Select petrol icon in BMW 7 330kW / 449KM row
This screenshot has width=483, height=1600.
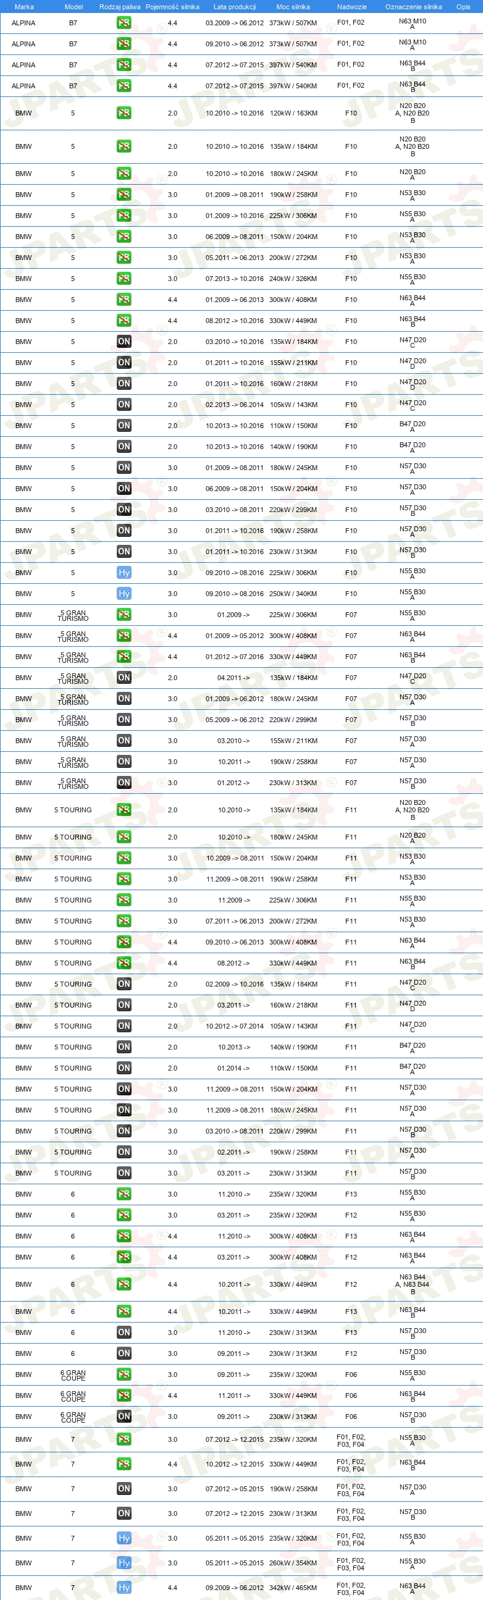click(x=124, y=1464)
